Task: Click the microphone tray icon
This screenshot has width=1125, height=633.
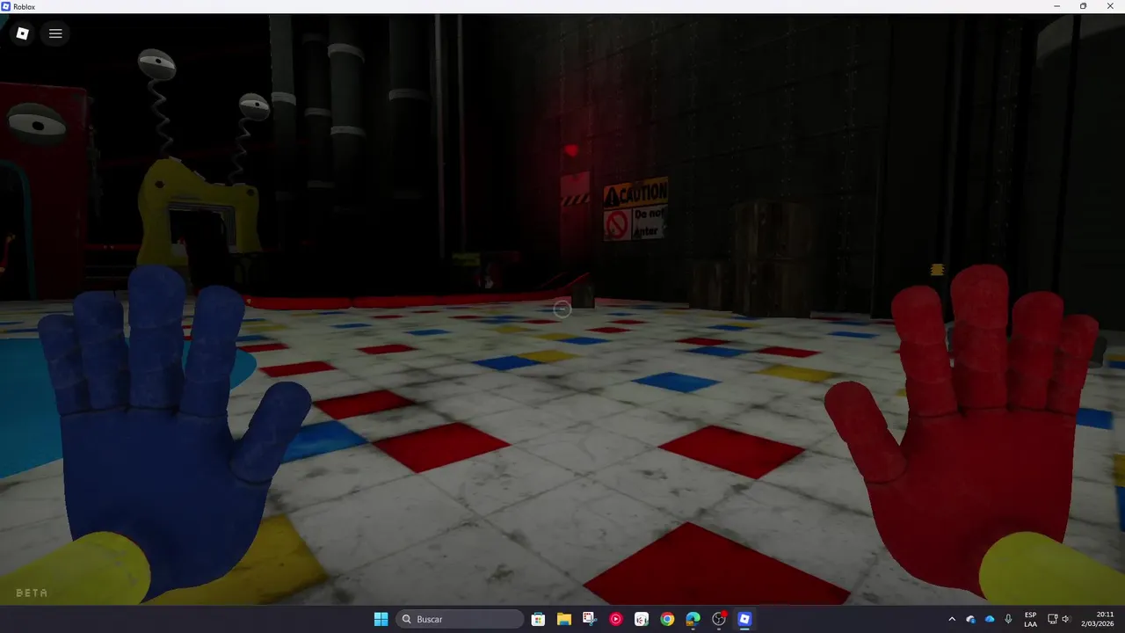Action: click(x=1008, y=619)
